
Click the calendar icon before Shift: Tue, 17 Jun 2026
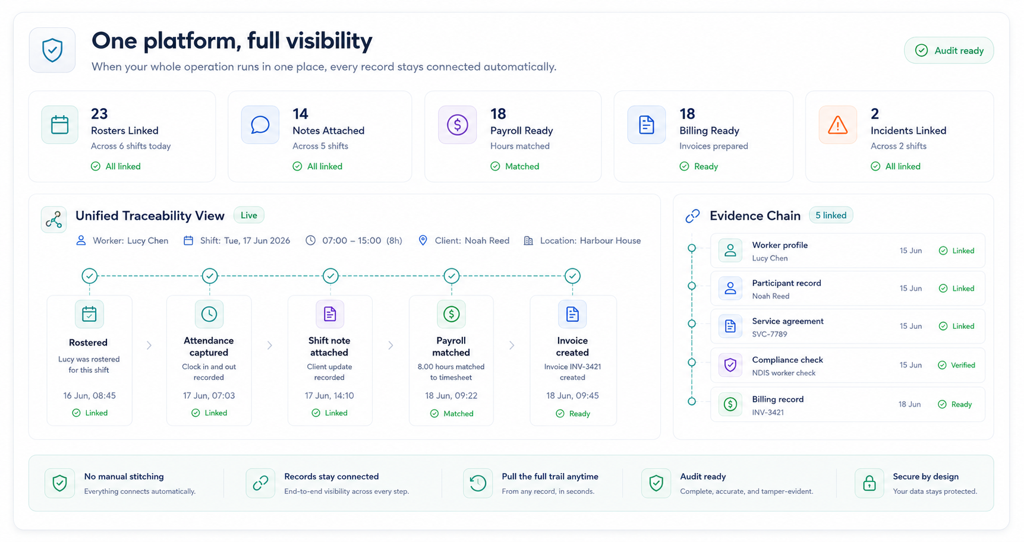point(188,240)
